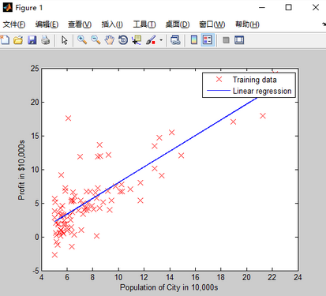Select the 'Training data' legend entry
326x296 pixels.
(x=254, y=80)
